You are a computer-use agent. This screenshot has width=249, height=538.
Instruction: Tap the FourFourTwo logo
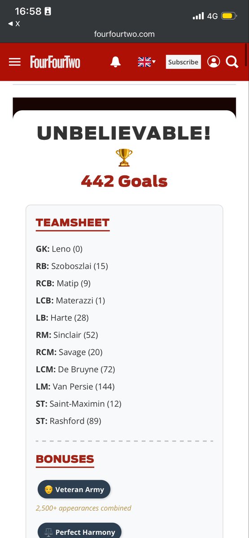point(55,62)
